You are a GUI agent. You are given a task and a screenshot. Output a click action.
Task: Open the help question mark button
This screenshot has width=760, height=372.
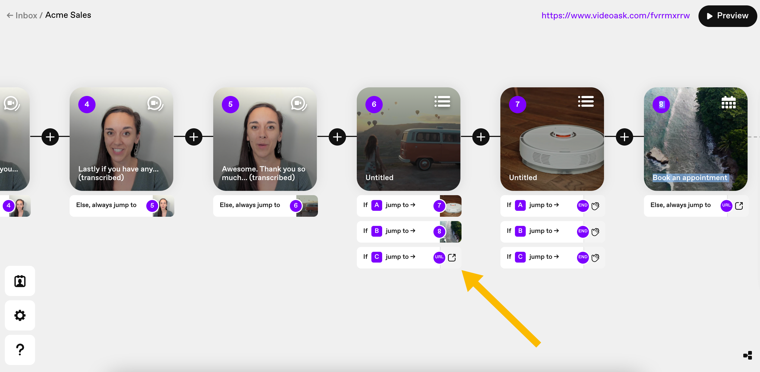tap(20, 350)
